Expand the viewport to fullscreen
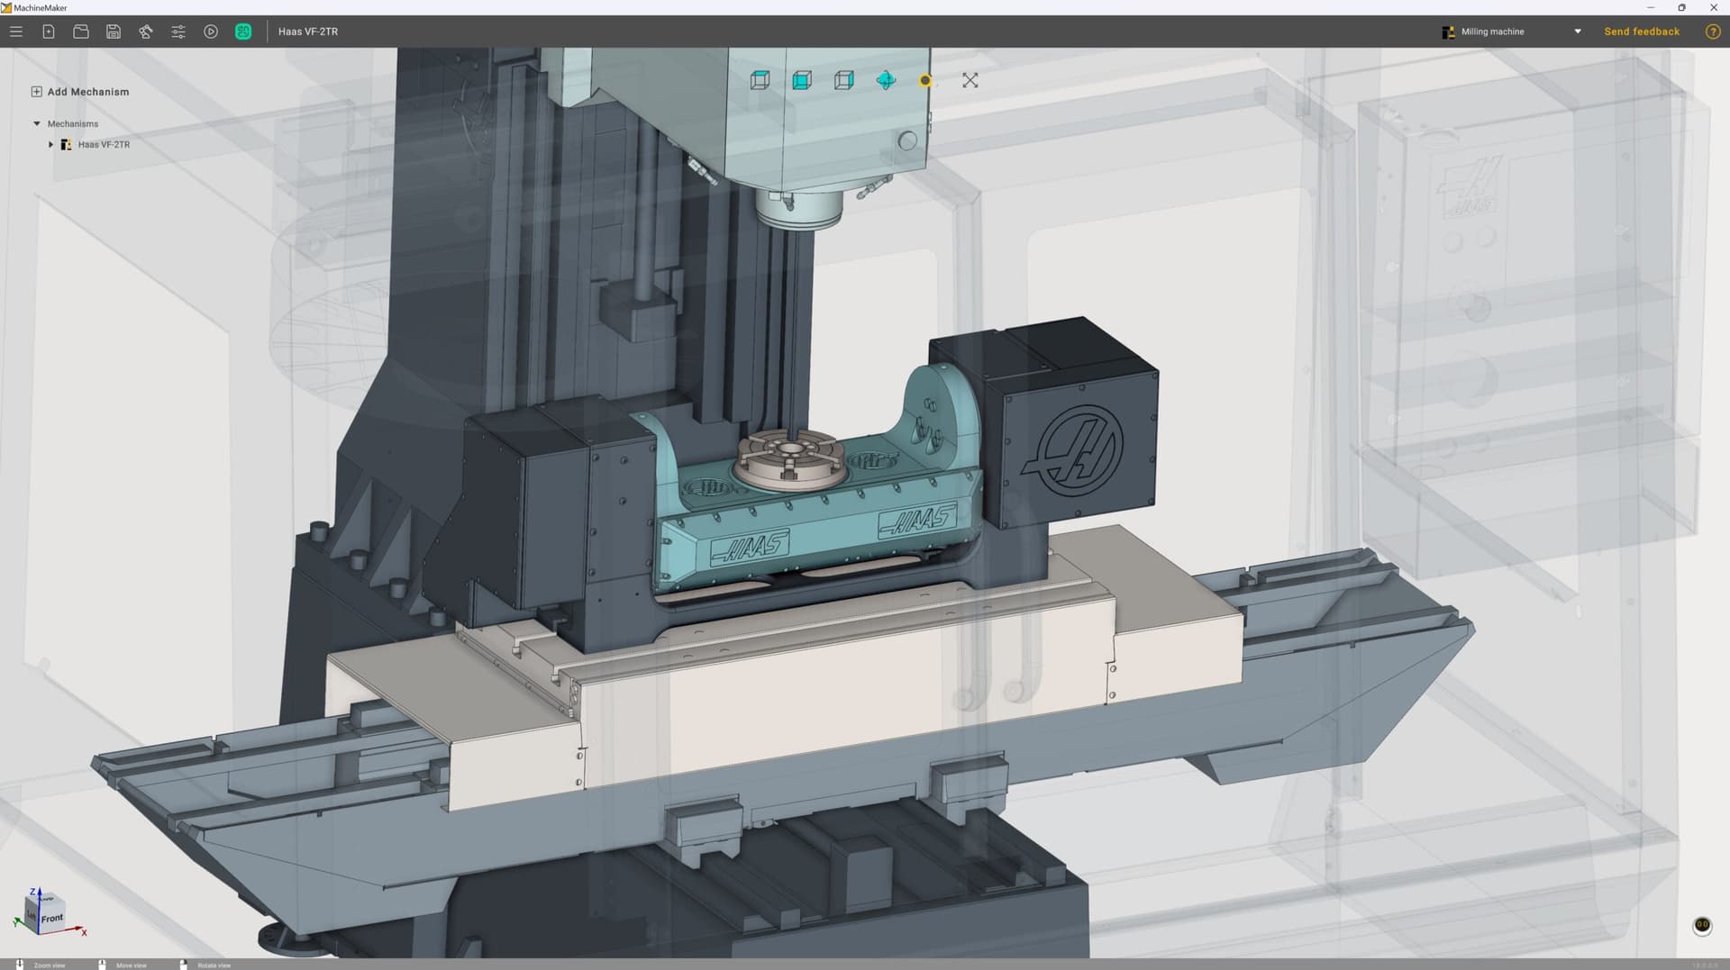This screenshot has height=970, width=1730. 970,80
